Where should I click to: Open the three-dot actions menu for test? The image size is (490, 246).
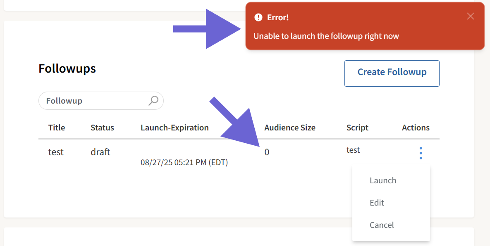coord(421,153)
